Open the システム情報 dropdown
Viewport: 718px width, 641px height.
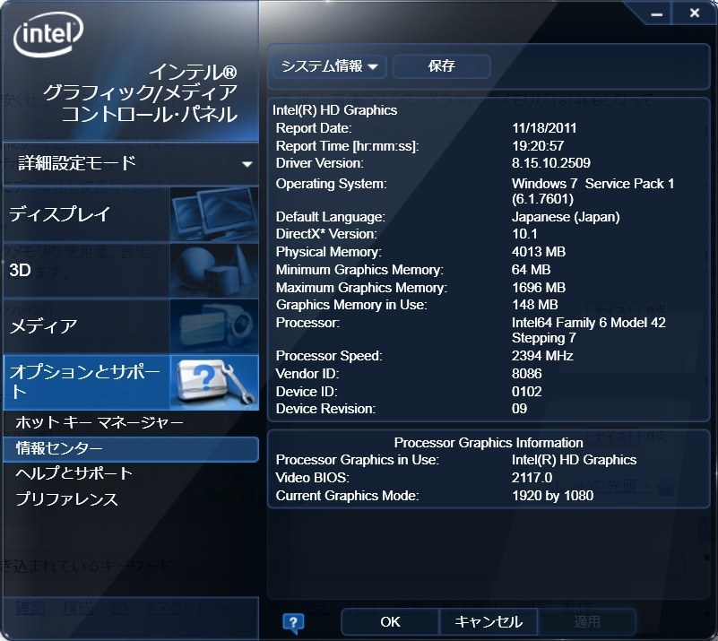tap(329, 66)
